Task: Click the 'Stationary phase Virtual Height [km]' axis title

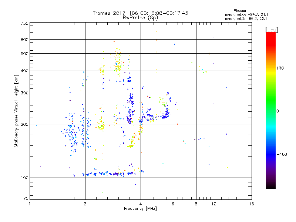Action: coord(16,111)
